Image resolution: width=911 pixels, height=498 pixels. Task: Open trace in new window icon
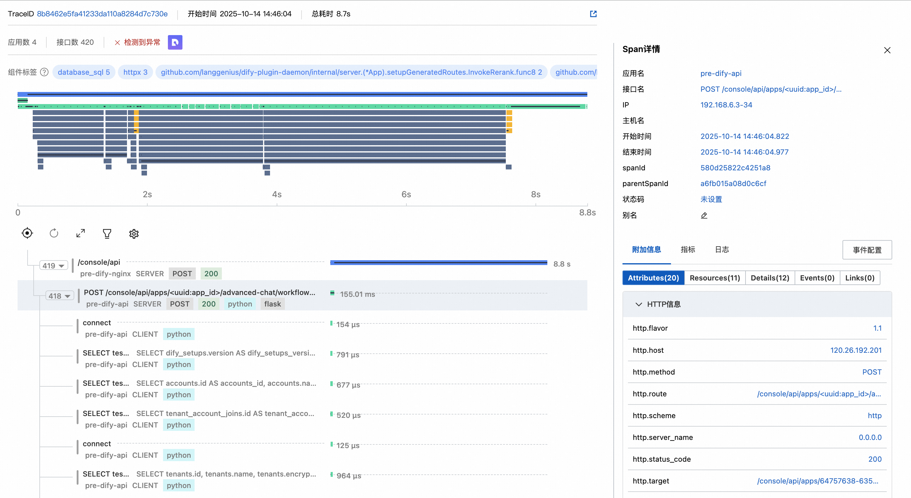click(593, 14)
